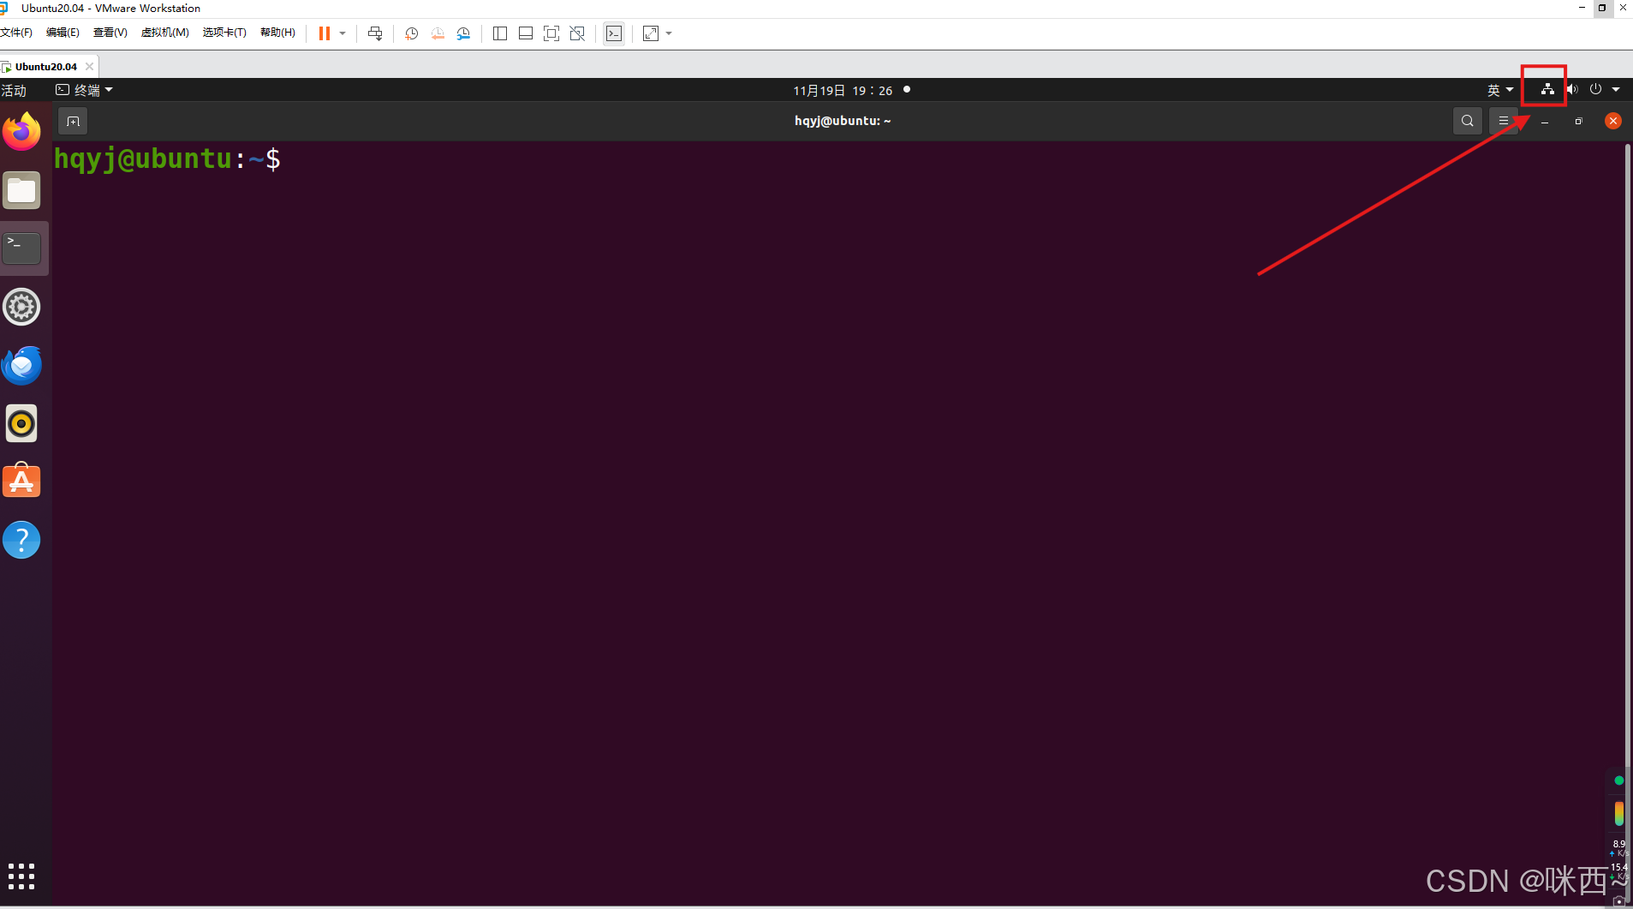Search in the terminal

(1468, 121)
